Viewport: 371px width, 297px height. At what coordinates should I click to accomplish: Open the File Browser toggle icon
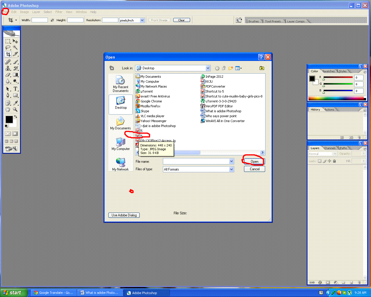[239, 20]
